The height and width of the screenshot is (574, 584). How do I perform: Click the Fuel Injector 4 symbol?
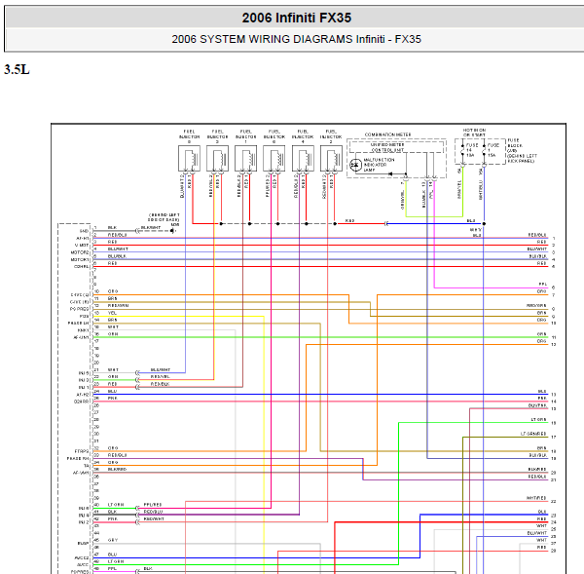click(x=303, y=159)
